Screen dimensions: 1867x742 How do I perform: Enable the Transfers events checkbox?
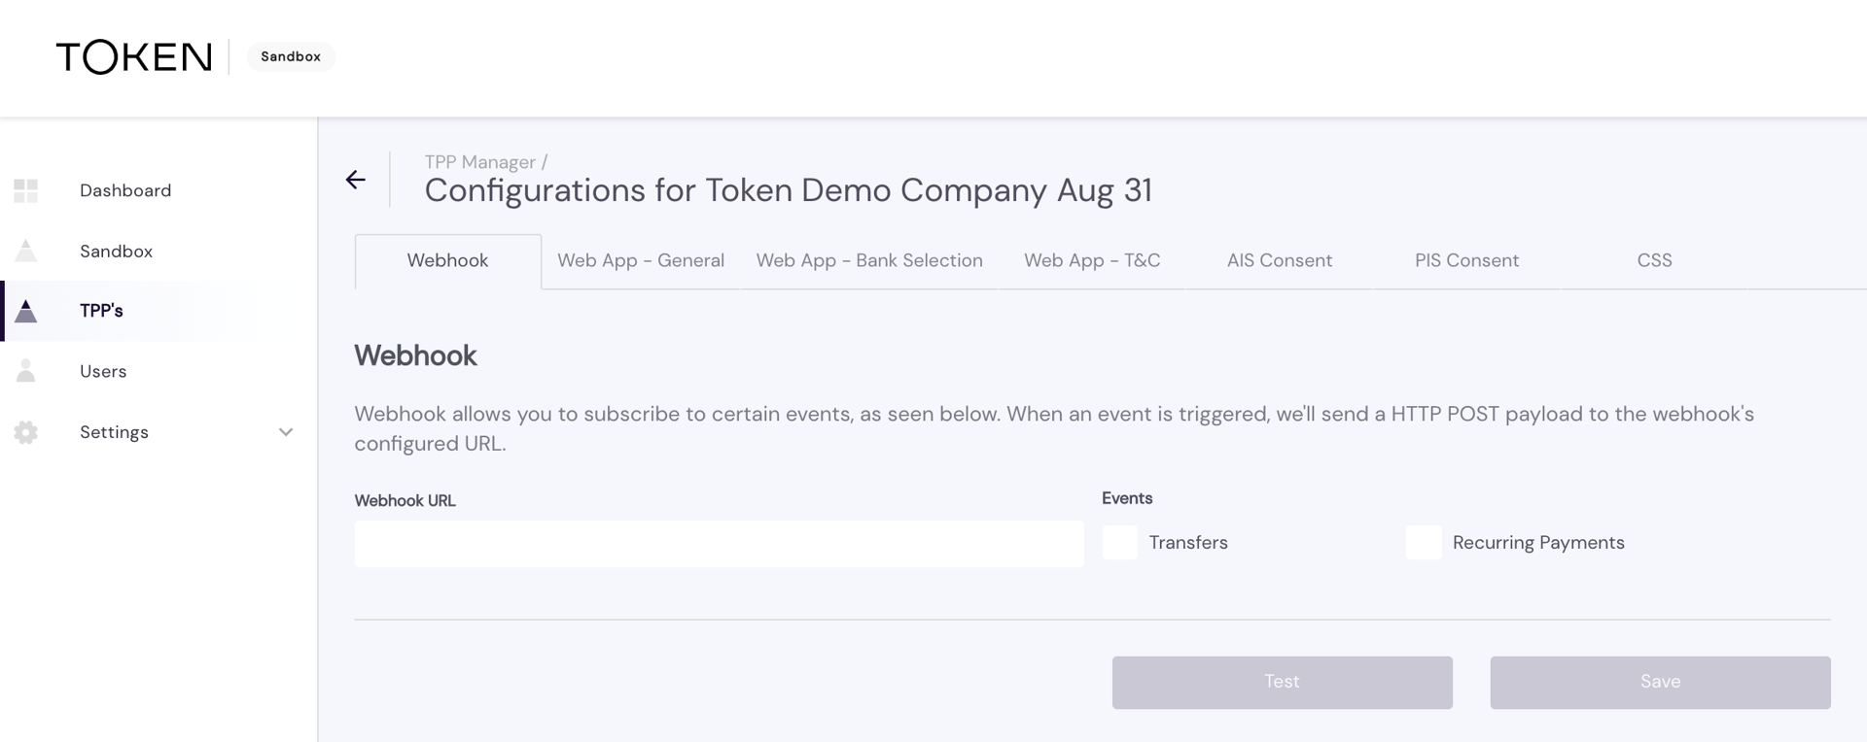click(1119, 542)
